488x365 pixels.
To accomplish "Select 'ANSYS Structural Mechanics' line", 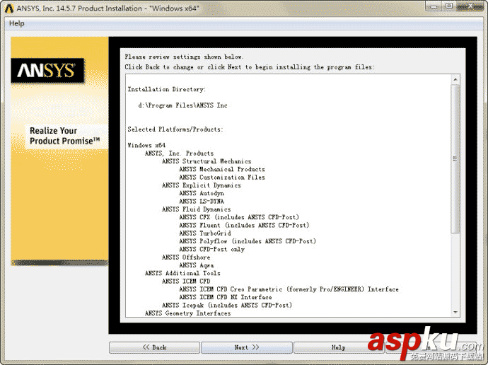I will [207, 161].
